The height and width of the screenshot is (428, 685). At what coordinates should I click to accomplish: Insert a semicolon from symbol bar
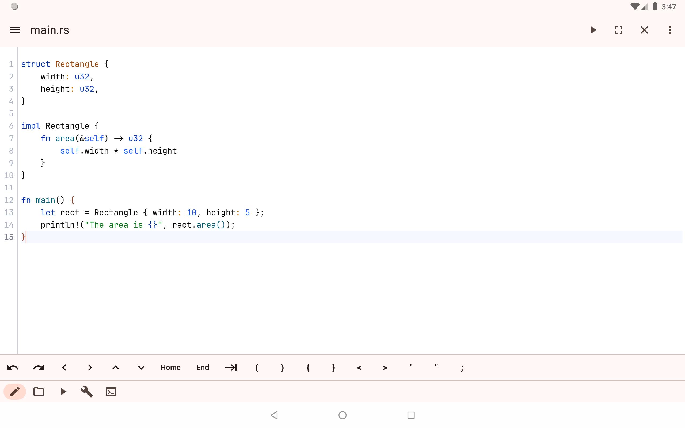point(462,368)
